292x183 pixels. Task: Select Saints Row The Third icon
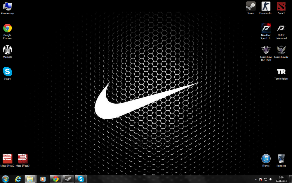click(266, 50)
